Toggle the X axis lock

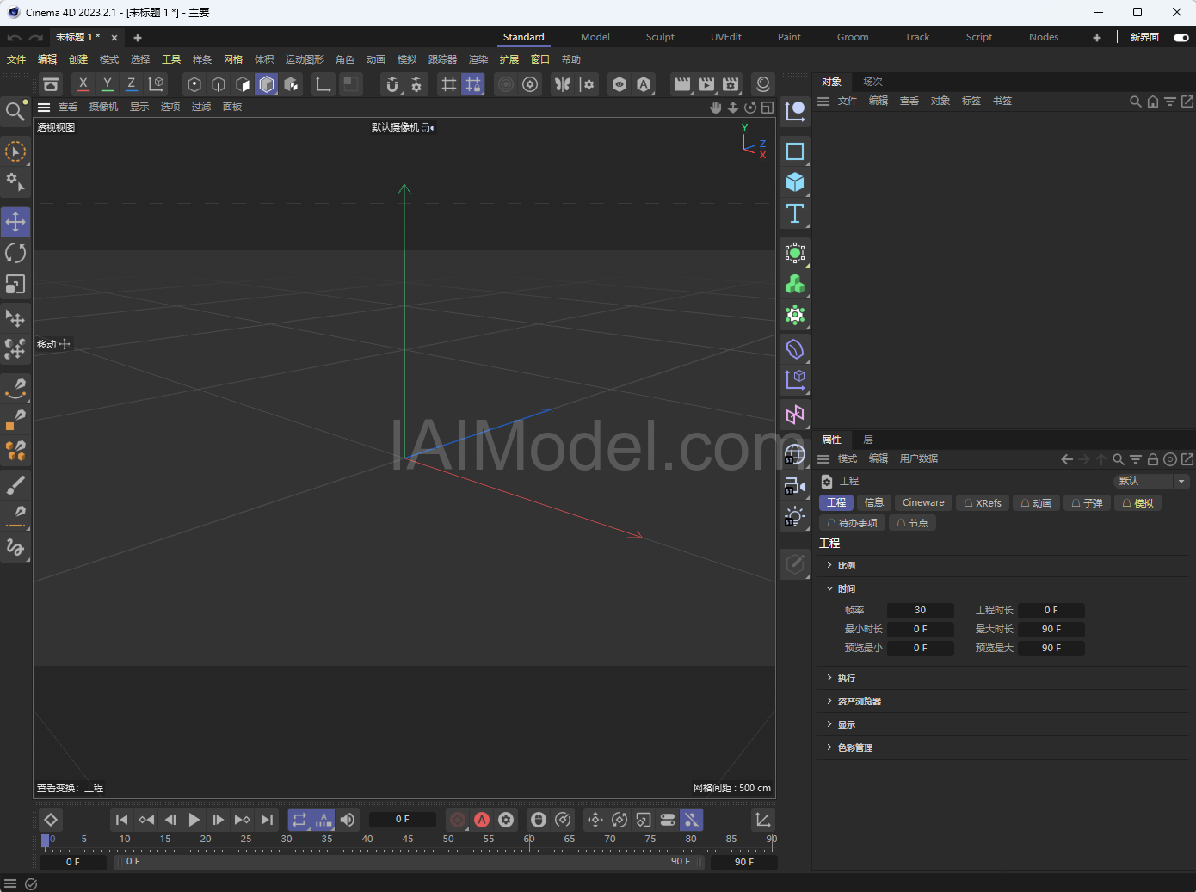point(83,84)
